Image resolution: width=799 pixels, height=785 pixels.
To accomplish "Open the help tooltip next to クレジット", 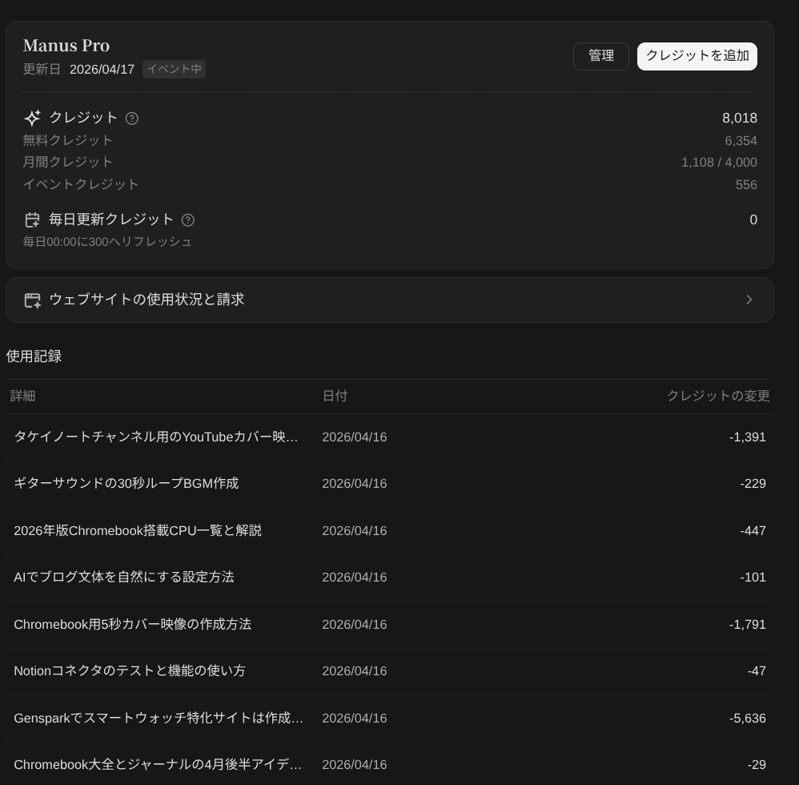I will pos(132,118).
